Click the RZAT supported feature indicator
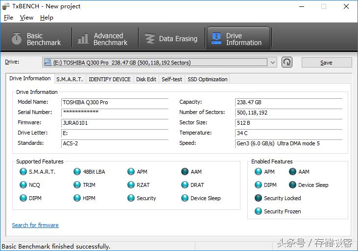The image size is (358, 251). click(x=131, y=185)
